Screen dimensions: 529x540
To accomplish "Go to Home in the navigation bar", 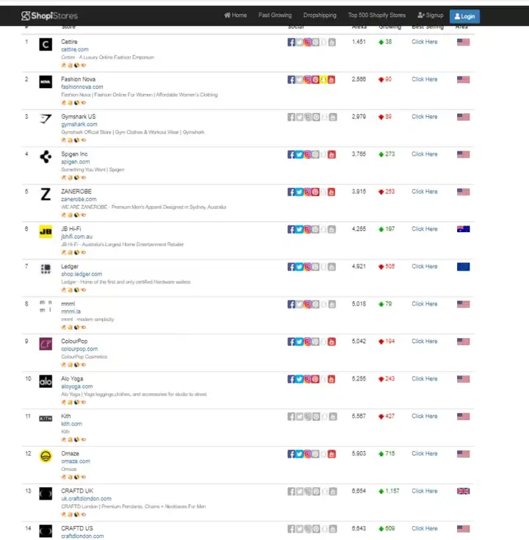I will point(236,15).
